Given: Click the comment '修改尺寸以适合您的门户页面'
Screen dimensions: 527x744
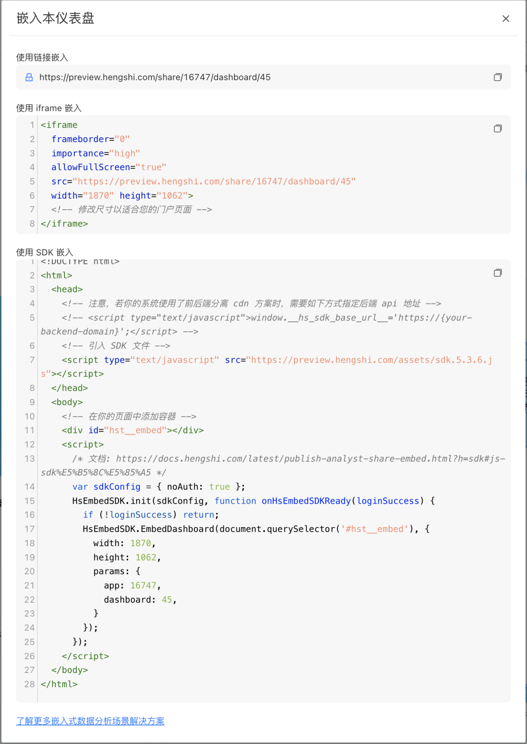Looking at the screenshot, I should click(x=132, y=210).
